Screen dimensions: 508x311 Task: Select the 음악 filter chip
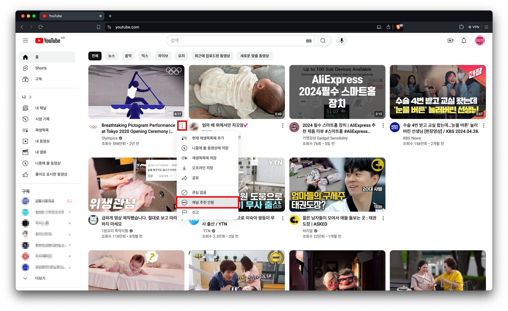pos(128,56)
